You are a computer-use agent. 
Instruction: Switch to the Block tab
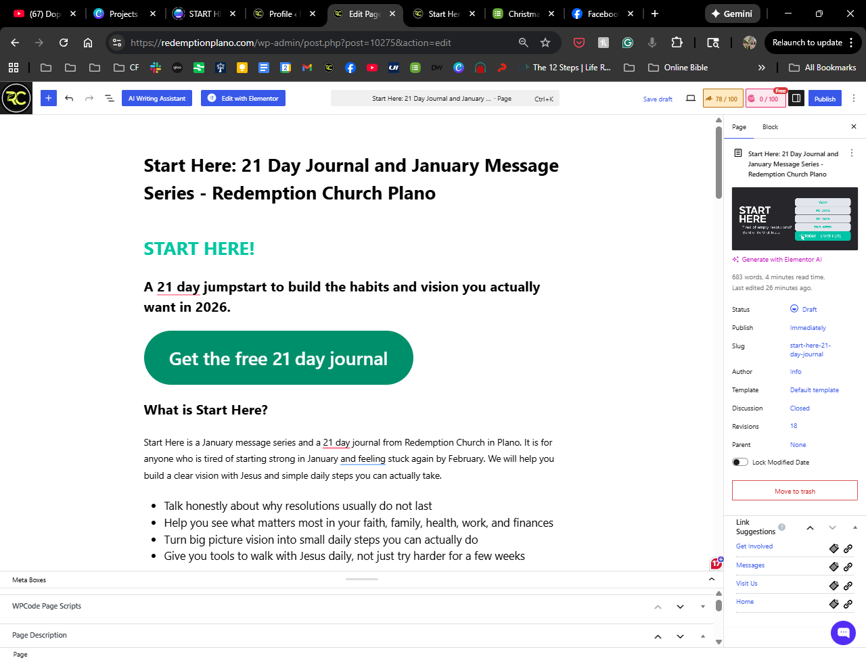[x=770, y=127]
